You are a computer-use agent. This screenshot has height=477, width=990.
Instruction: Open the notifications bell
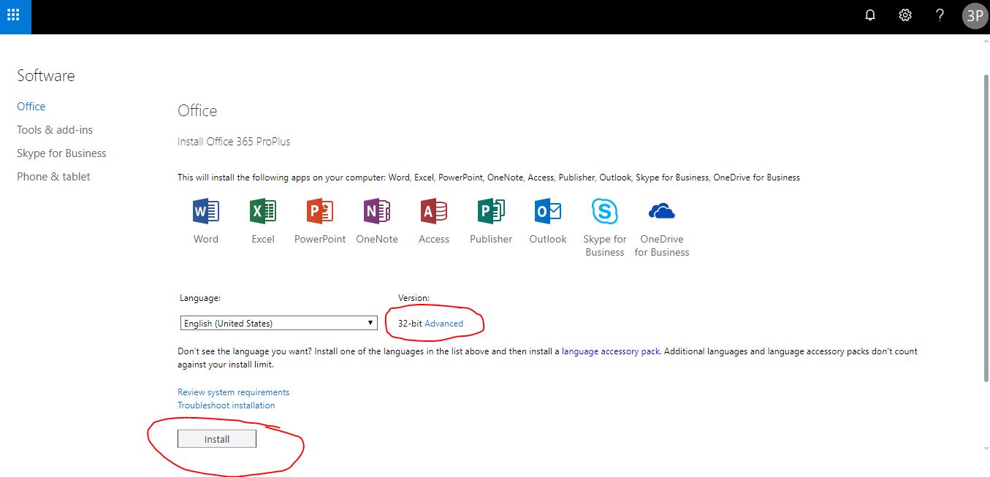[x=870, y=15]
